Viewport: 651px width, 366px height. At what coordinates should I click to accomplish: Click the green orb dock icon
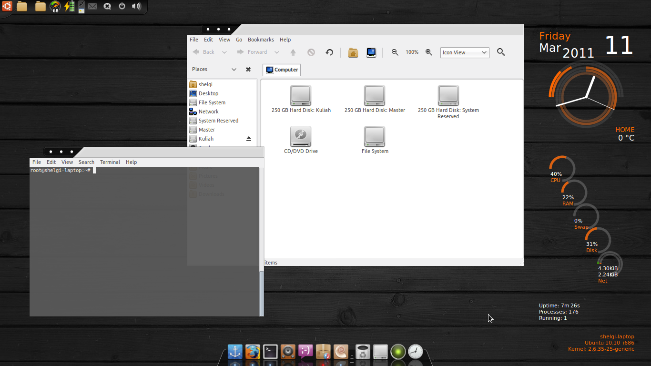click(x=398, y=352)
